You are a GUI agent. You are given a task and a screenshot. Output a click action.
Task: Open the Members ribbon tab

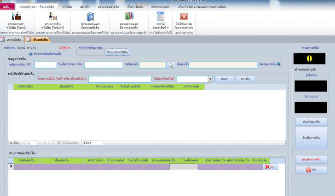coord(85,6)
